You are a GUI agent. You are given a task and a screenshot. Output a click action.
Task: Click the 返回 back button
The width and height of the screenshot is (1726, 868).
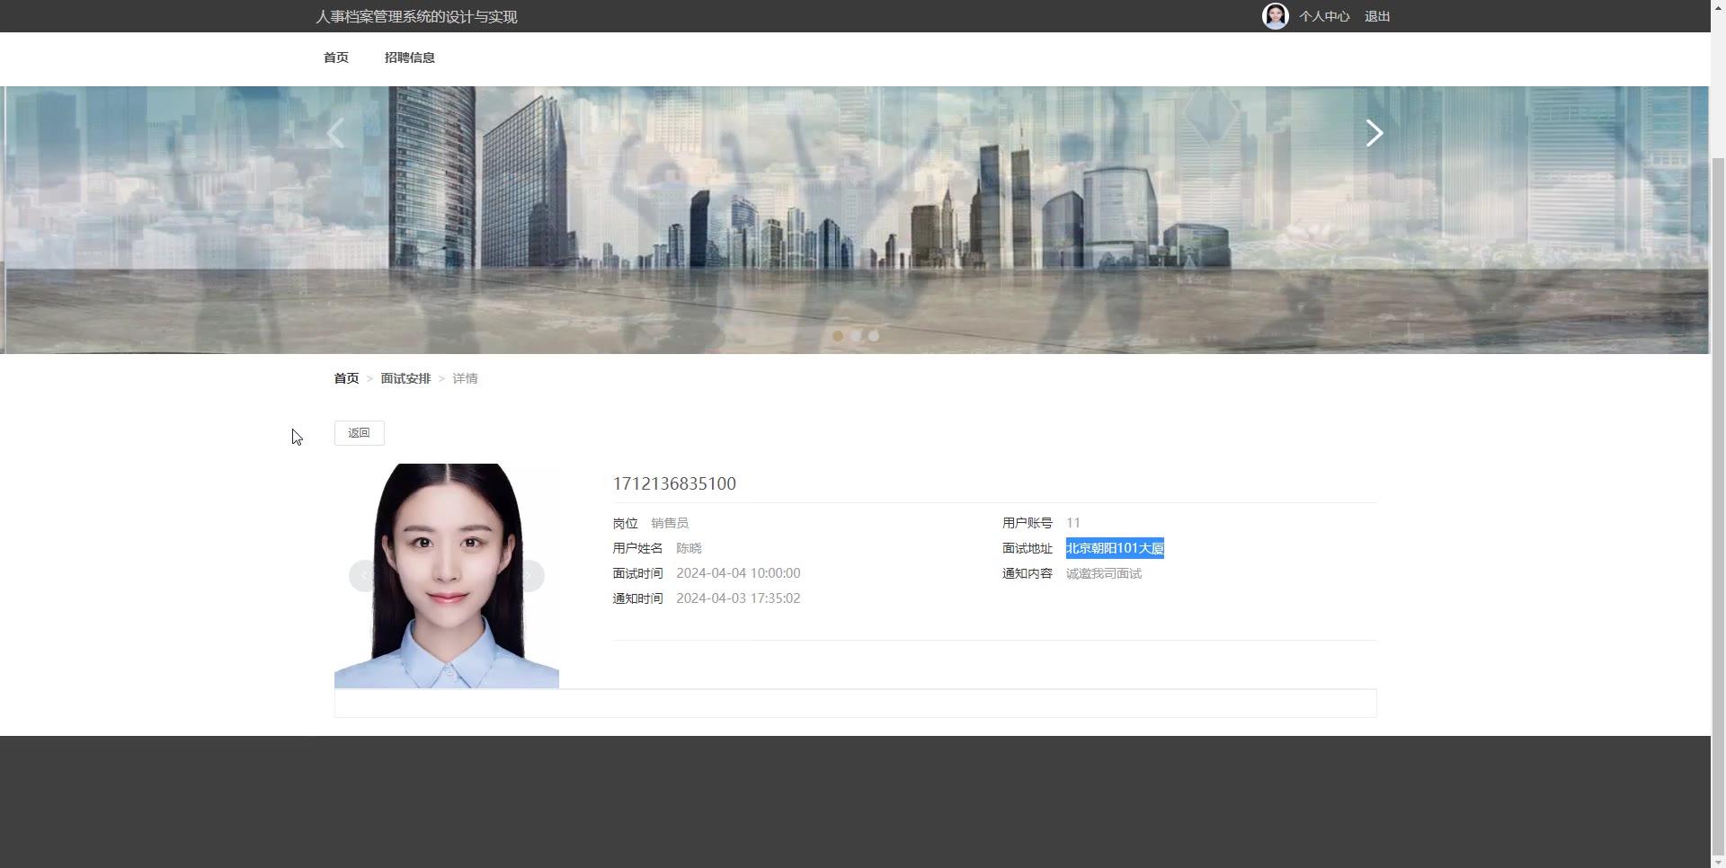360,433
